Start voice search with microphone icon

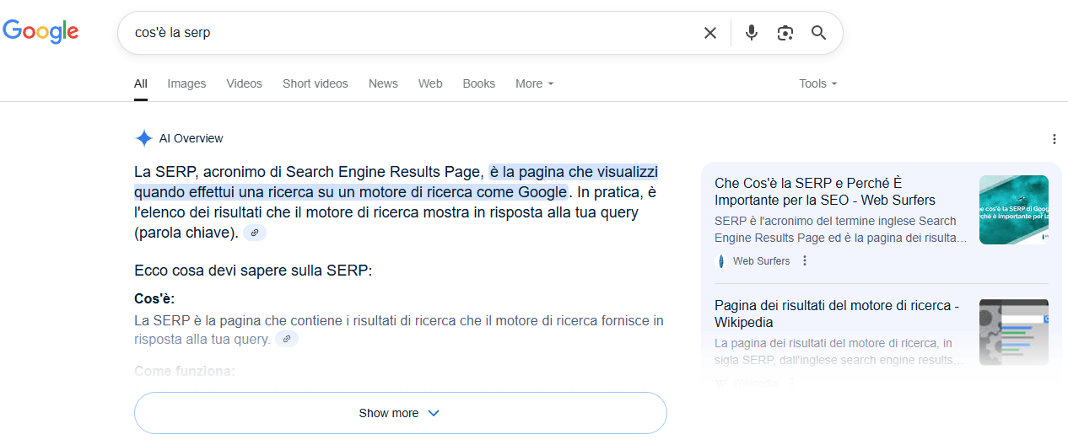(x=752, y=33)
